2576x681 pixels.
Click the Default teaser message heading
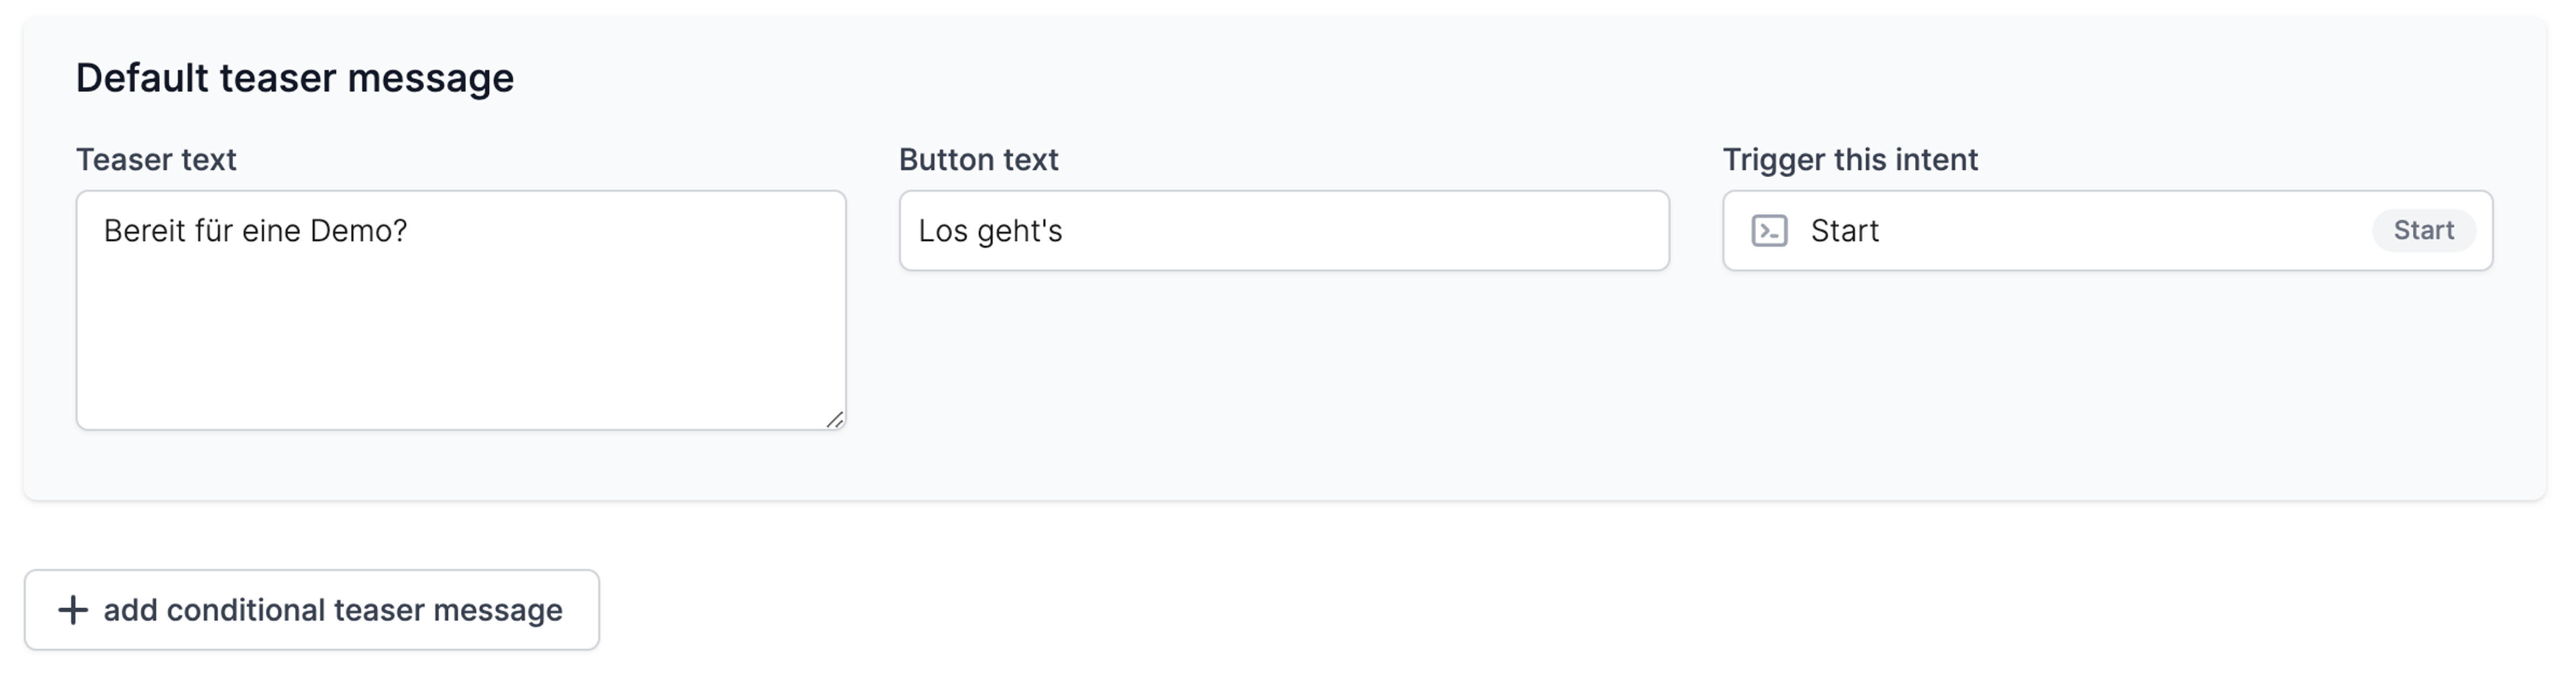295,78
